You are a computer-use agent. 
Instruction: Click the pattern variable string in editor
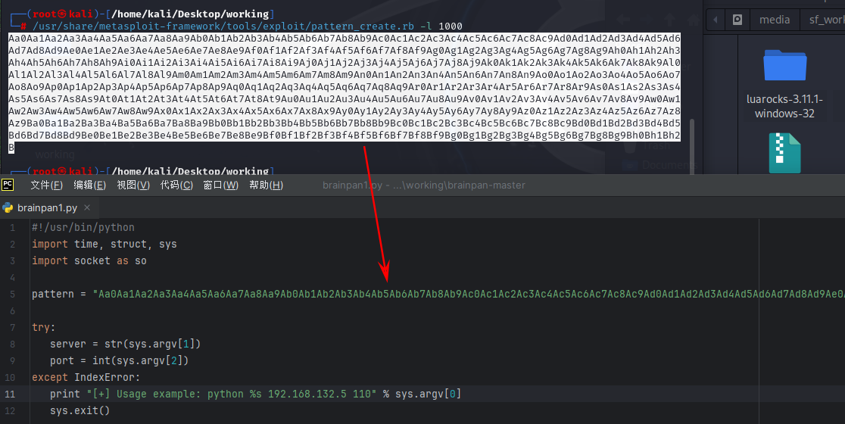[469, 295]
